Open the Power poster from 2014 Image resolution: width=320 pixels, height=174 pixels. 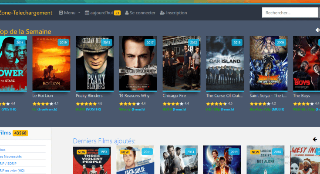coord(13,64)
